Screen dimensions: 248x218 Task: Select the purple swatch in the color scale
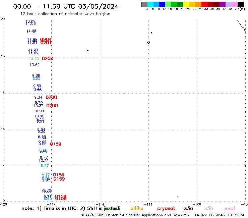click(223, 4)
